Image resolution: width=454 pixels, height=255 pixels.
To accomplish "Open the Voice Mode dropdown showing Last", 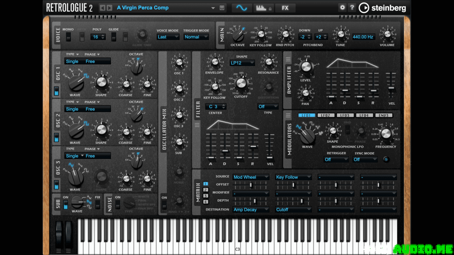I will point(168,37).
